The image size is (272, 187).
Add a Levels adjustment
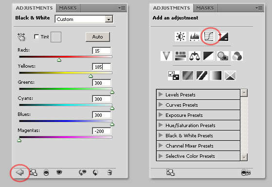[195, 37]
